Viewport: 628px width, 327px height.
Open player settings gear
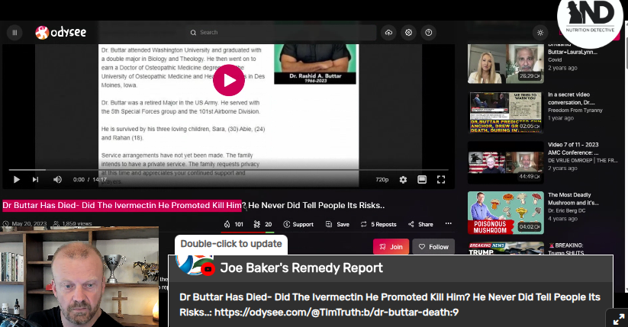403,180
